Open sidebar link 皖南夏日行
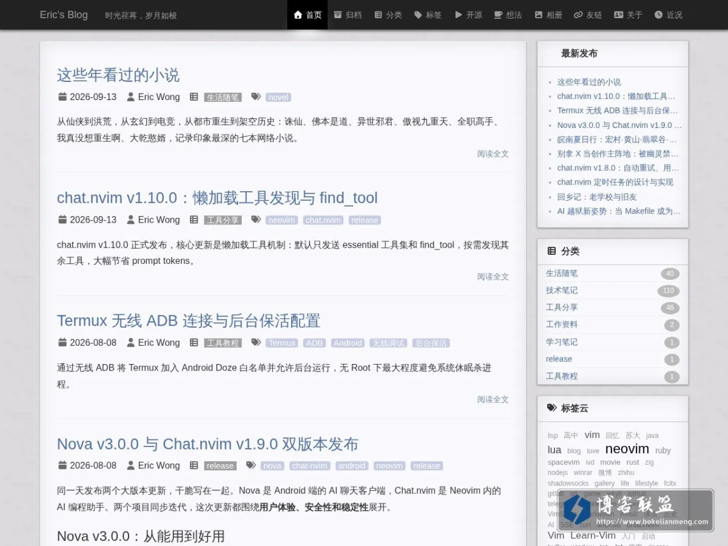The image size is (728, 546). pyautogui.click(x=618, y=140)
